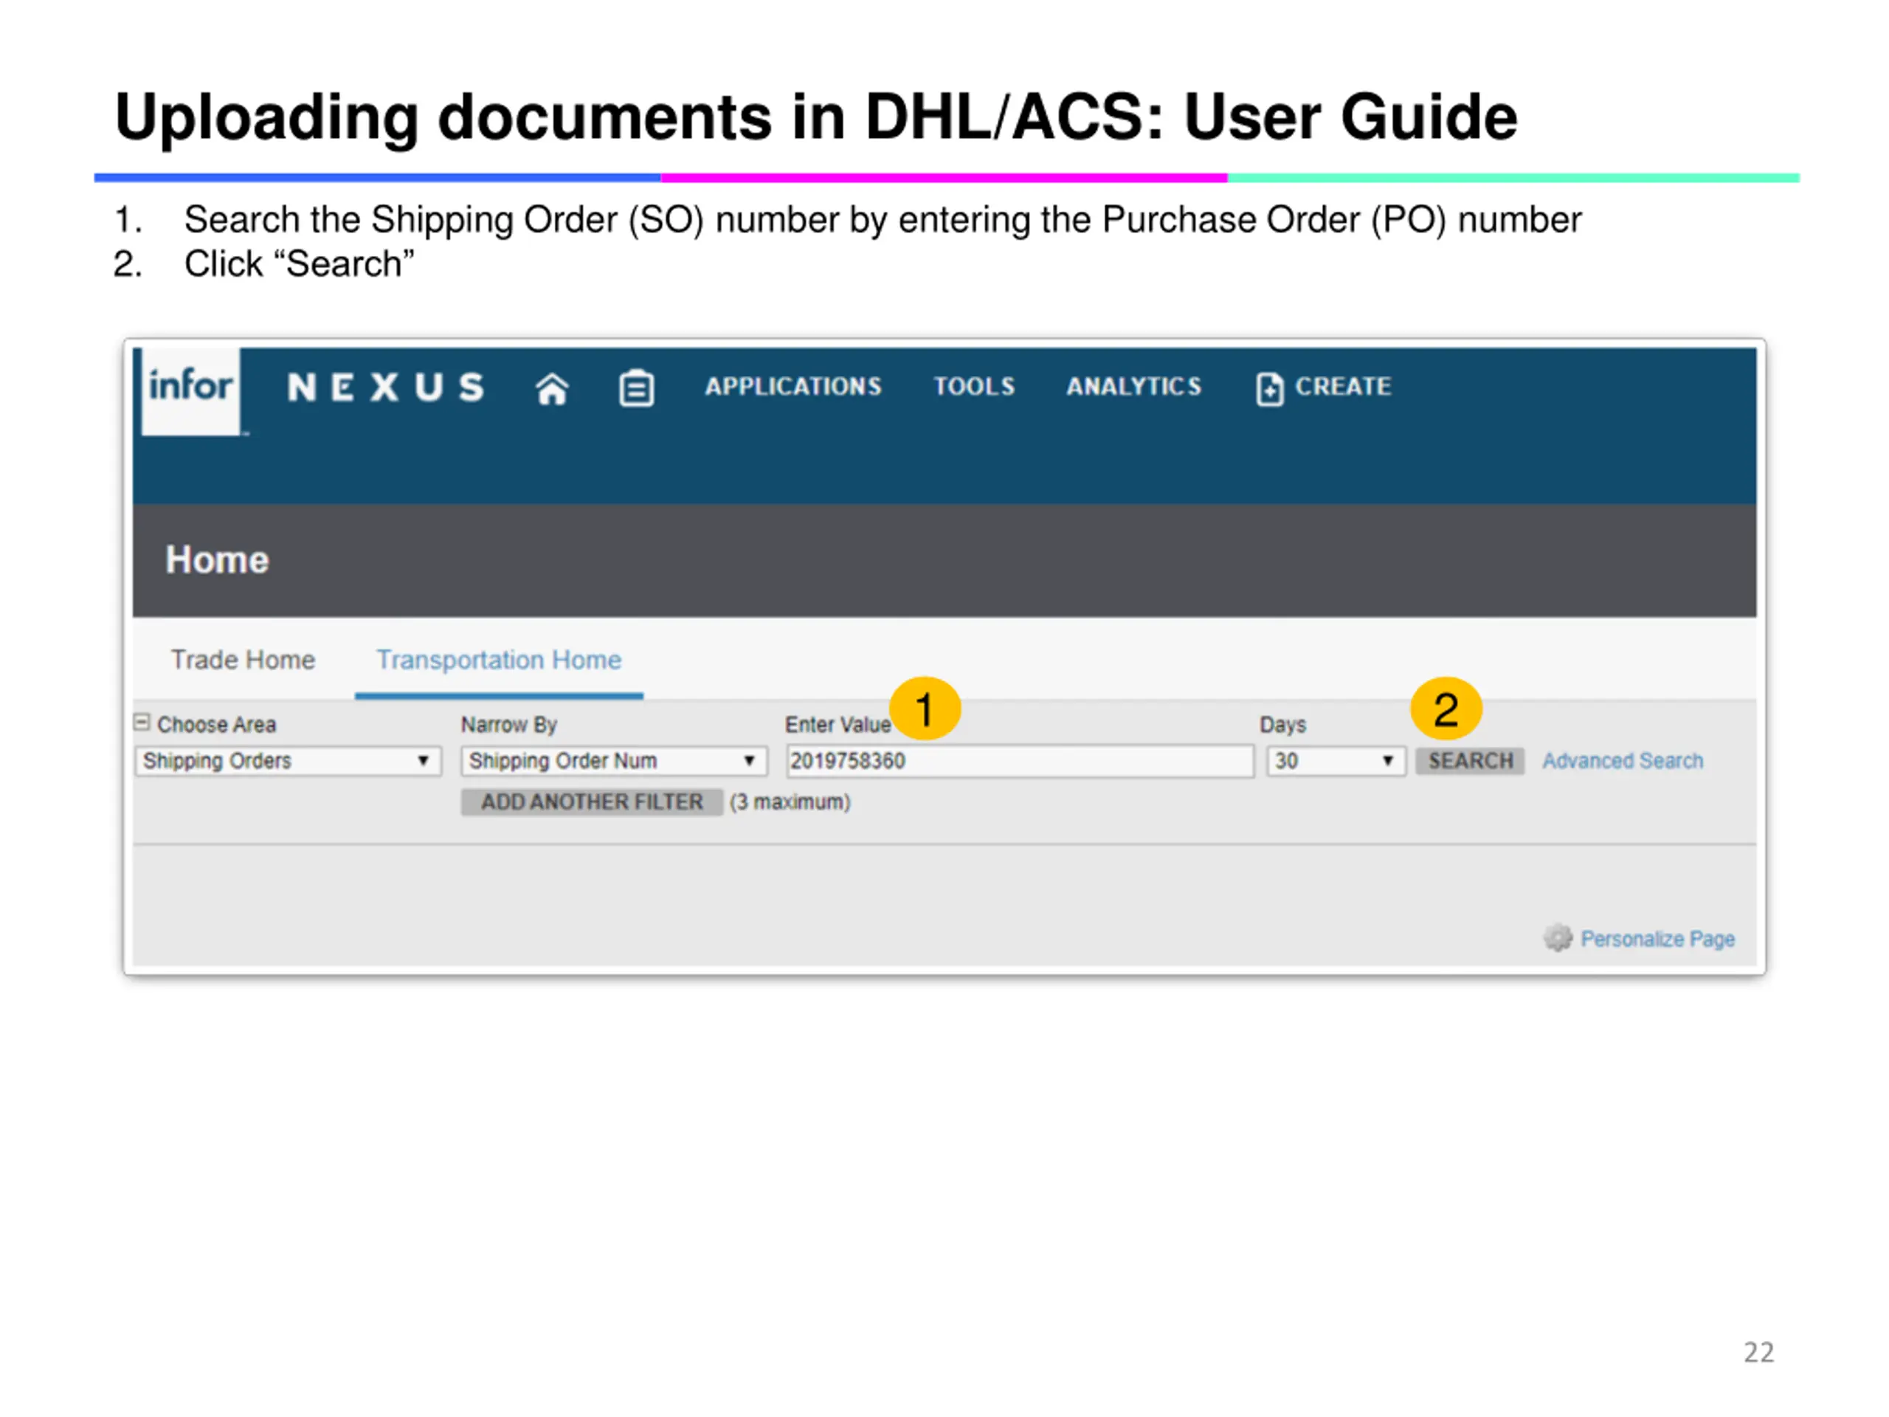Open the APPLICATIONS menu
This screenshot has width=1889, height=1417.
tap(792, 387)
